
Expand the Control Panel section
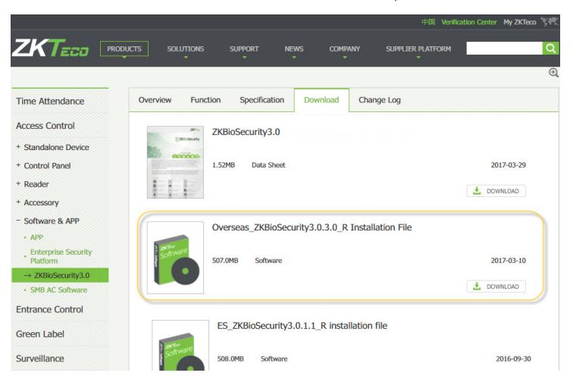[47, 166]
